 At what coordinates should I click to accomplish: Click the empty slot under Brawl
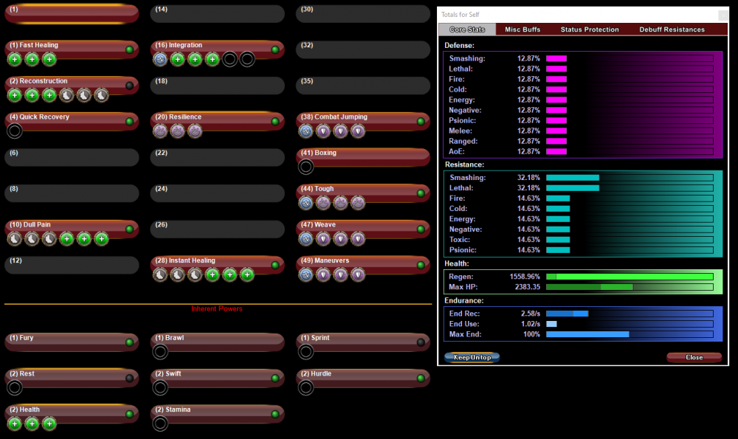point(160,352)
